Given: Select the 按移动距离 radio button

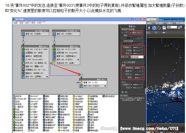Looking at the screenshot, I should tap(122, 41).
